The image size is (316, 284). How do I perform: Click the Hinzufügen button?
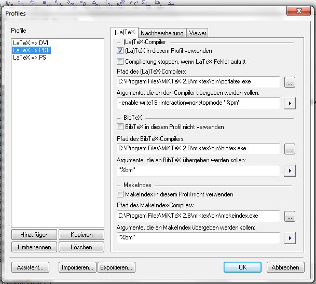click(34, 235)
